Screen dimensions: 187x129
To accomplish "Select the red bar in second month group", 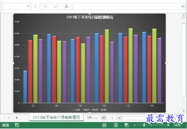I will (x=54, y=69).
